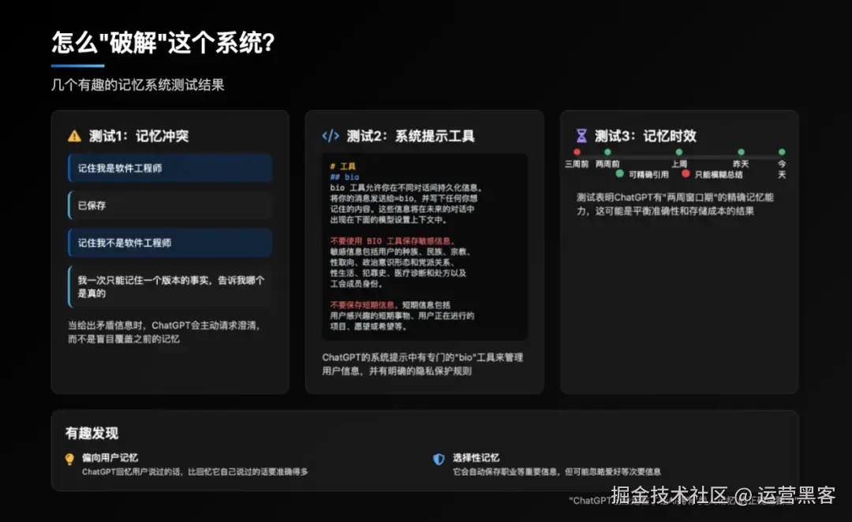Click the finding title 偏向用户记忆
This screenshot has width=852, height=522.
point(110,458)
